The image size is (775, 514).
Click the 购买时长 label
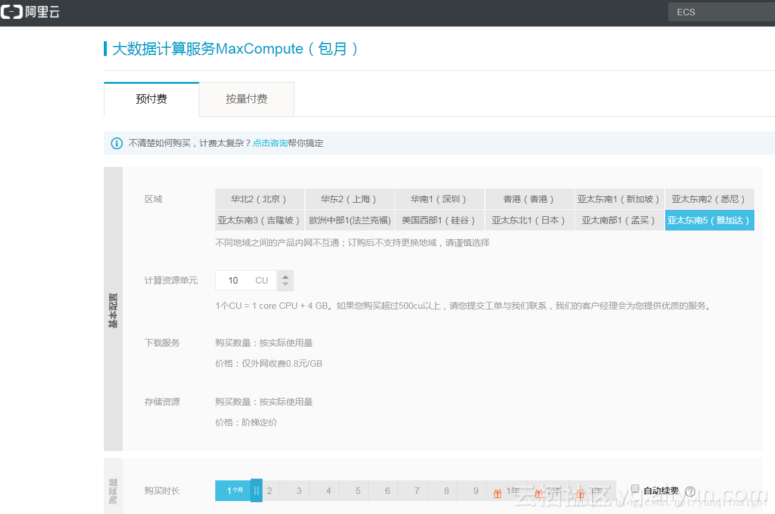(x=162, y=490)
